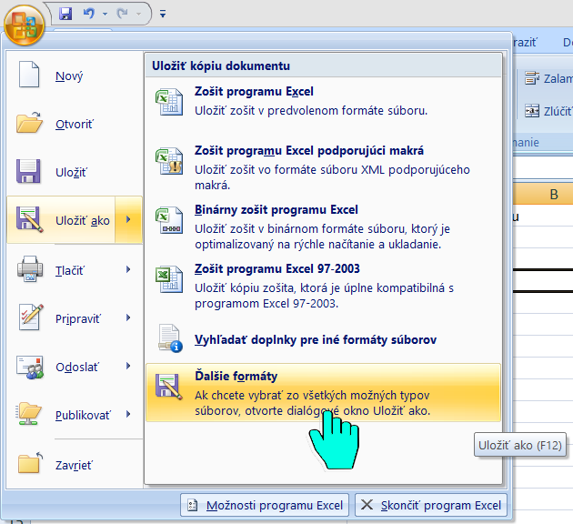The height and width of the screenshot is (524, 573).
Task: Open the Redo history dropdown arrow
Action: (x=138, y=15)
